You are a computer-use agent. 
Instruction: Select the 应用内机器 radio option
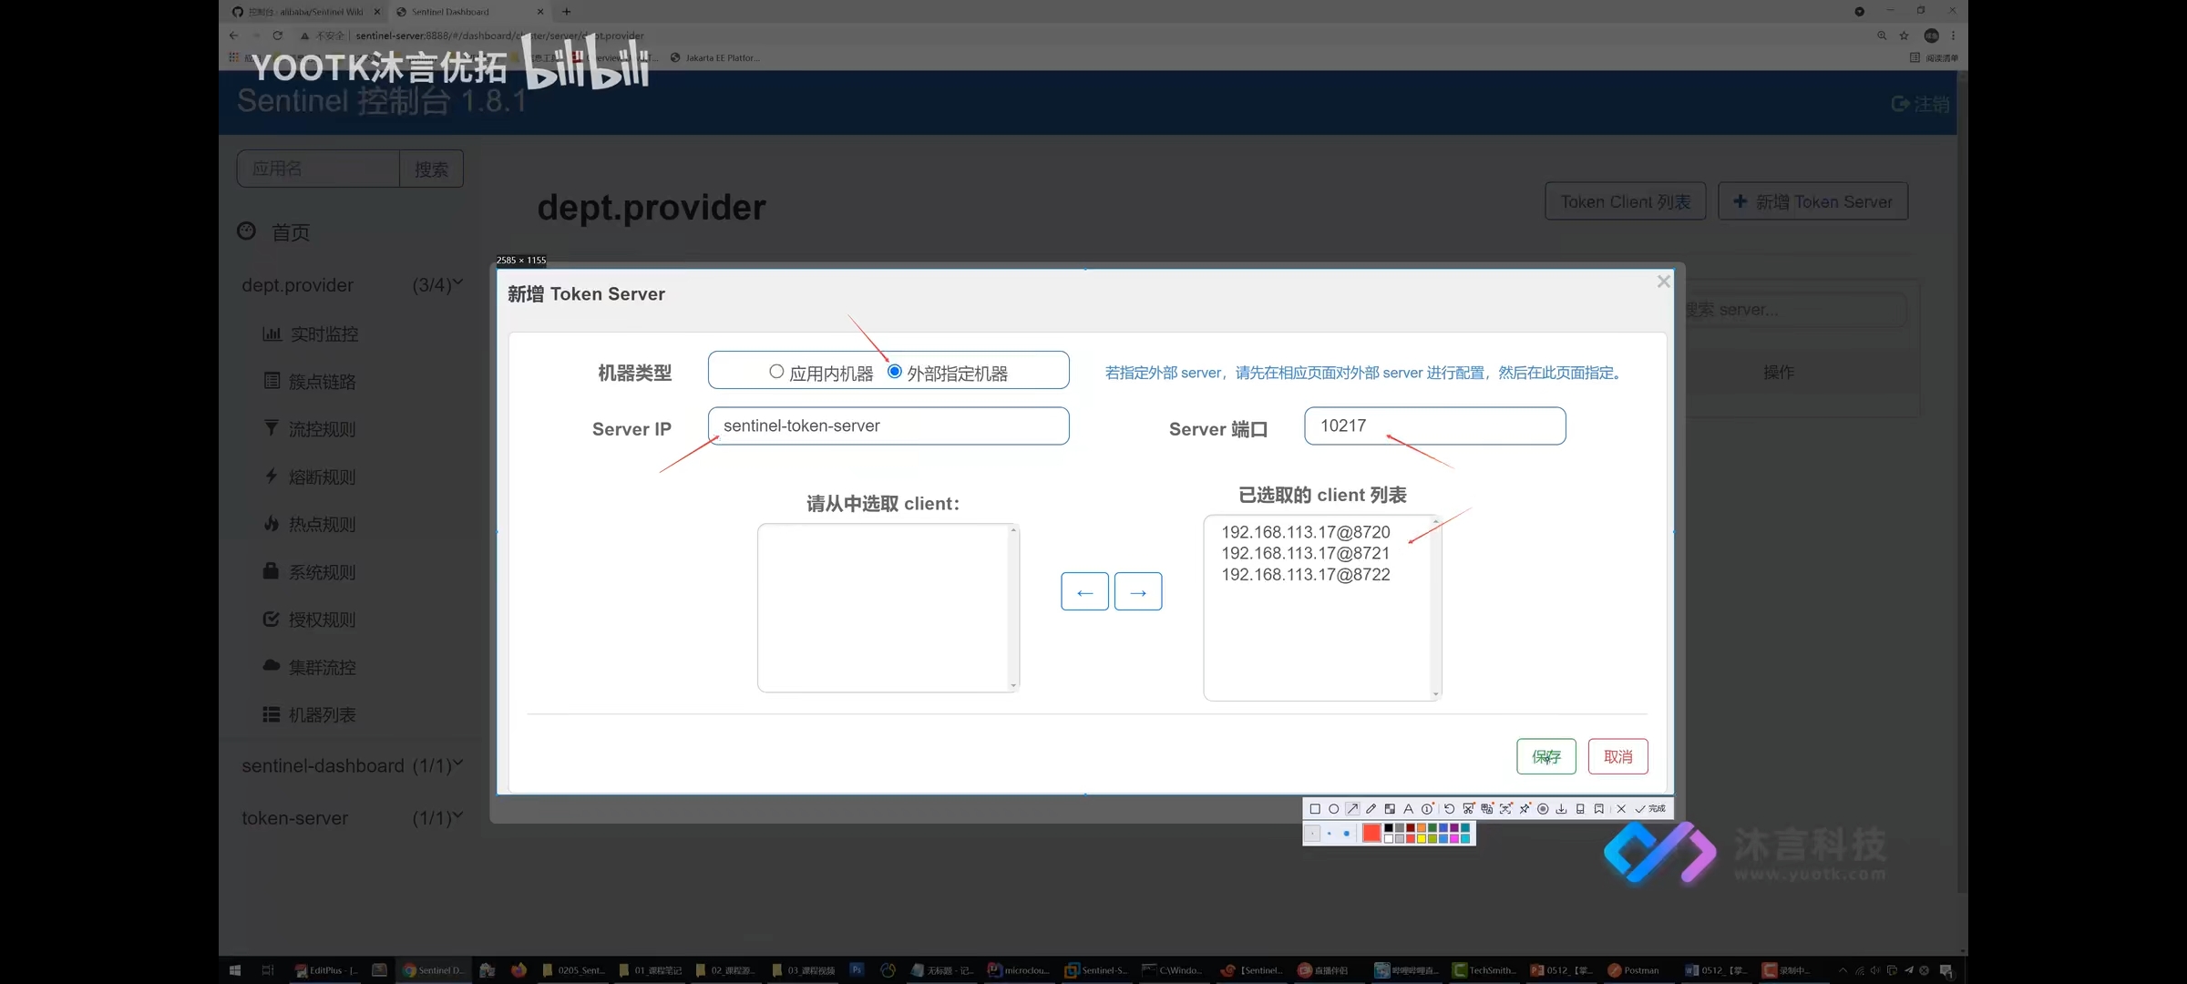pos(776,372)
